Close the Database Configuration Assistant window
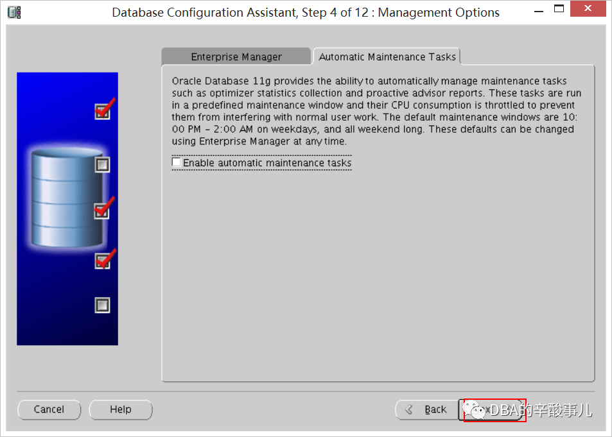Screen dimensions: 612x437 pyautogui.click(x=588, y=8)
